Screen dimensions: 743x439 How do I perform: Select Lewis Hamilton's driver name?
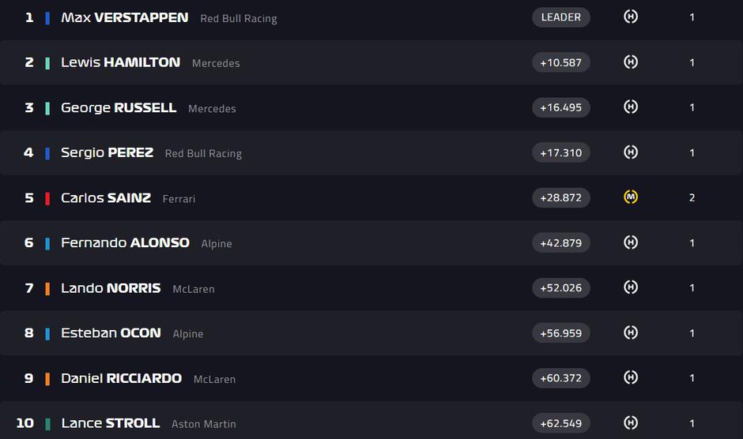(x=120, y=62)
